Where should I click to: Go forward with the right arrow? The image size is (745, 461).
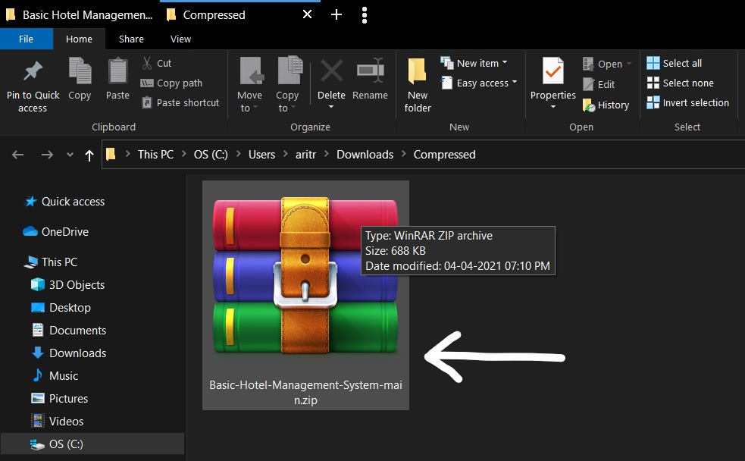tap(47, 155)
